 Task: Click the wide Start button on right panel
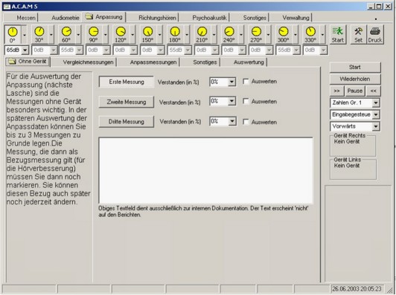355,68
